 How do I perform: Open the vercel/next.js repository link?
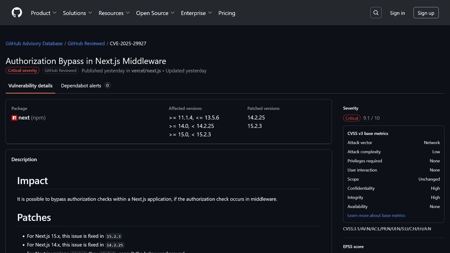coord(146,70)
